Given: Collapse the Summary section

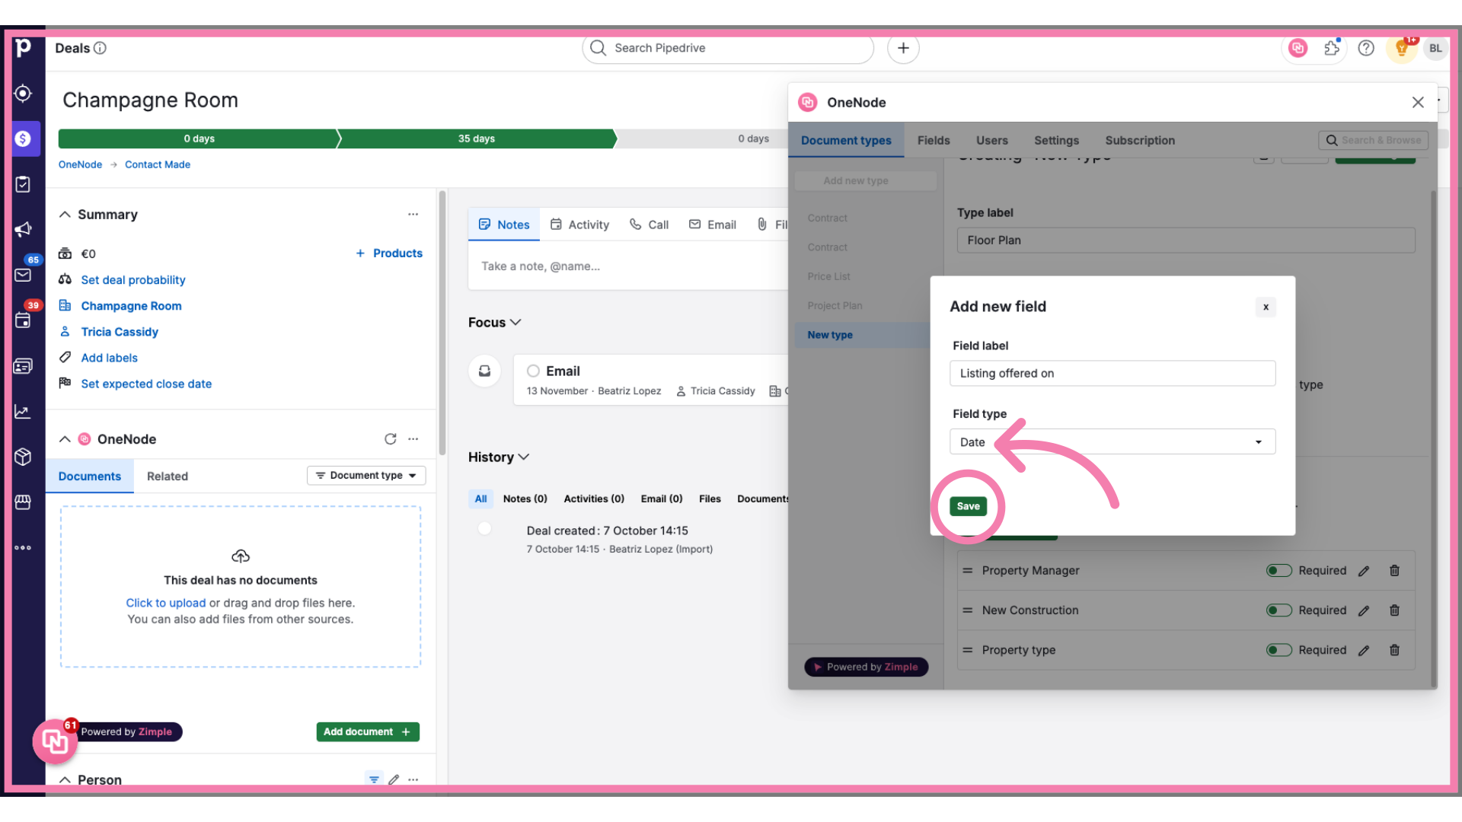Looking at the screenshot, I should [x=65, y=215].
